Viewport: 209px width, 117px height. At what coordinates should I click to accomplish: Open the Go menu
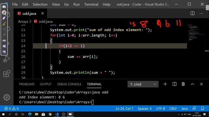[x=67, y=4]
